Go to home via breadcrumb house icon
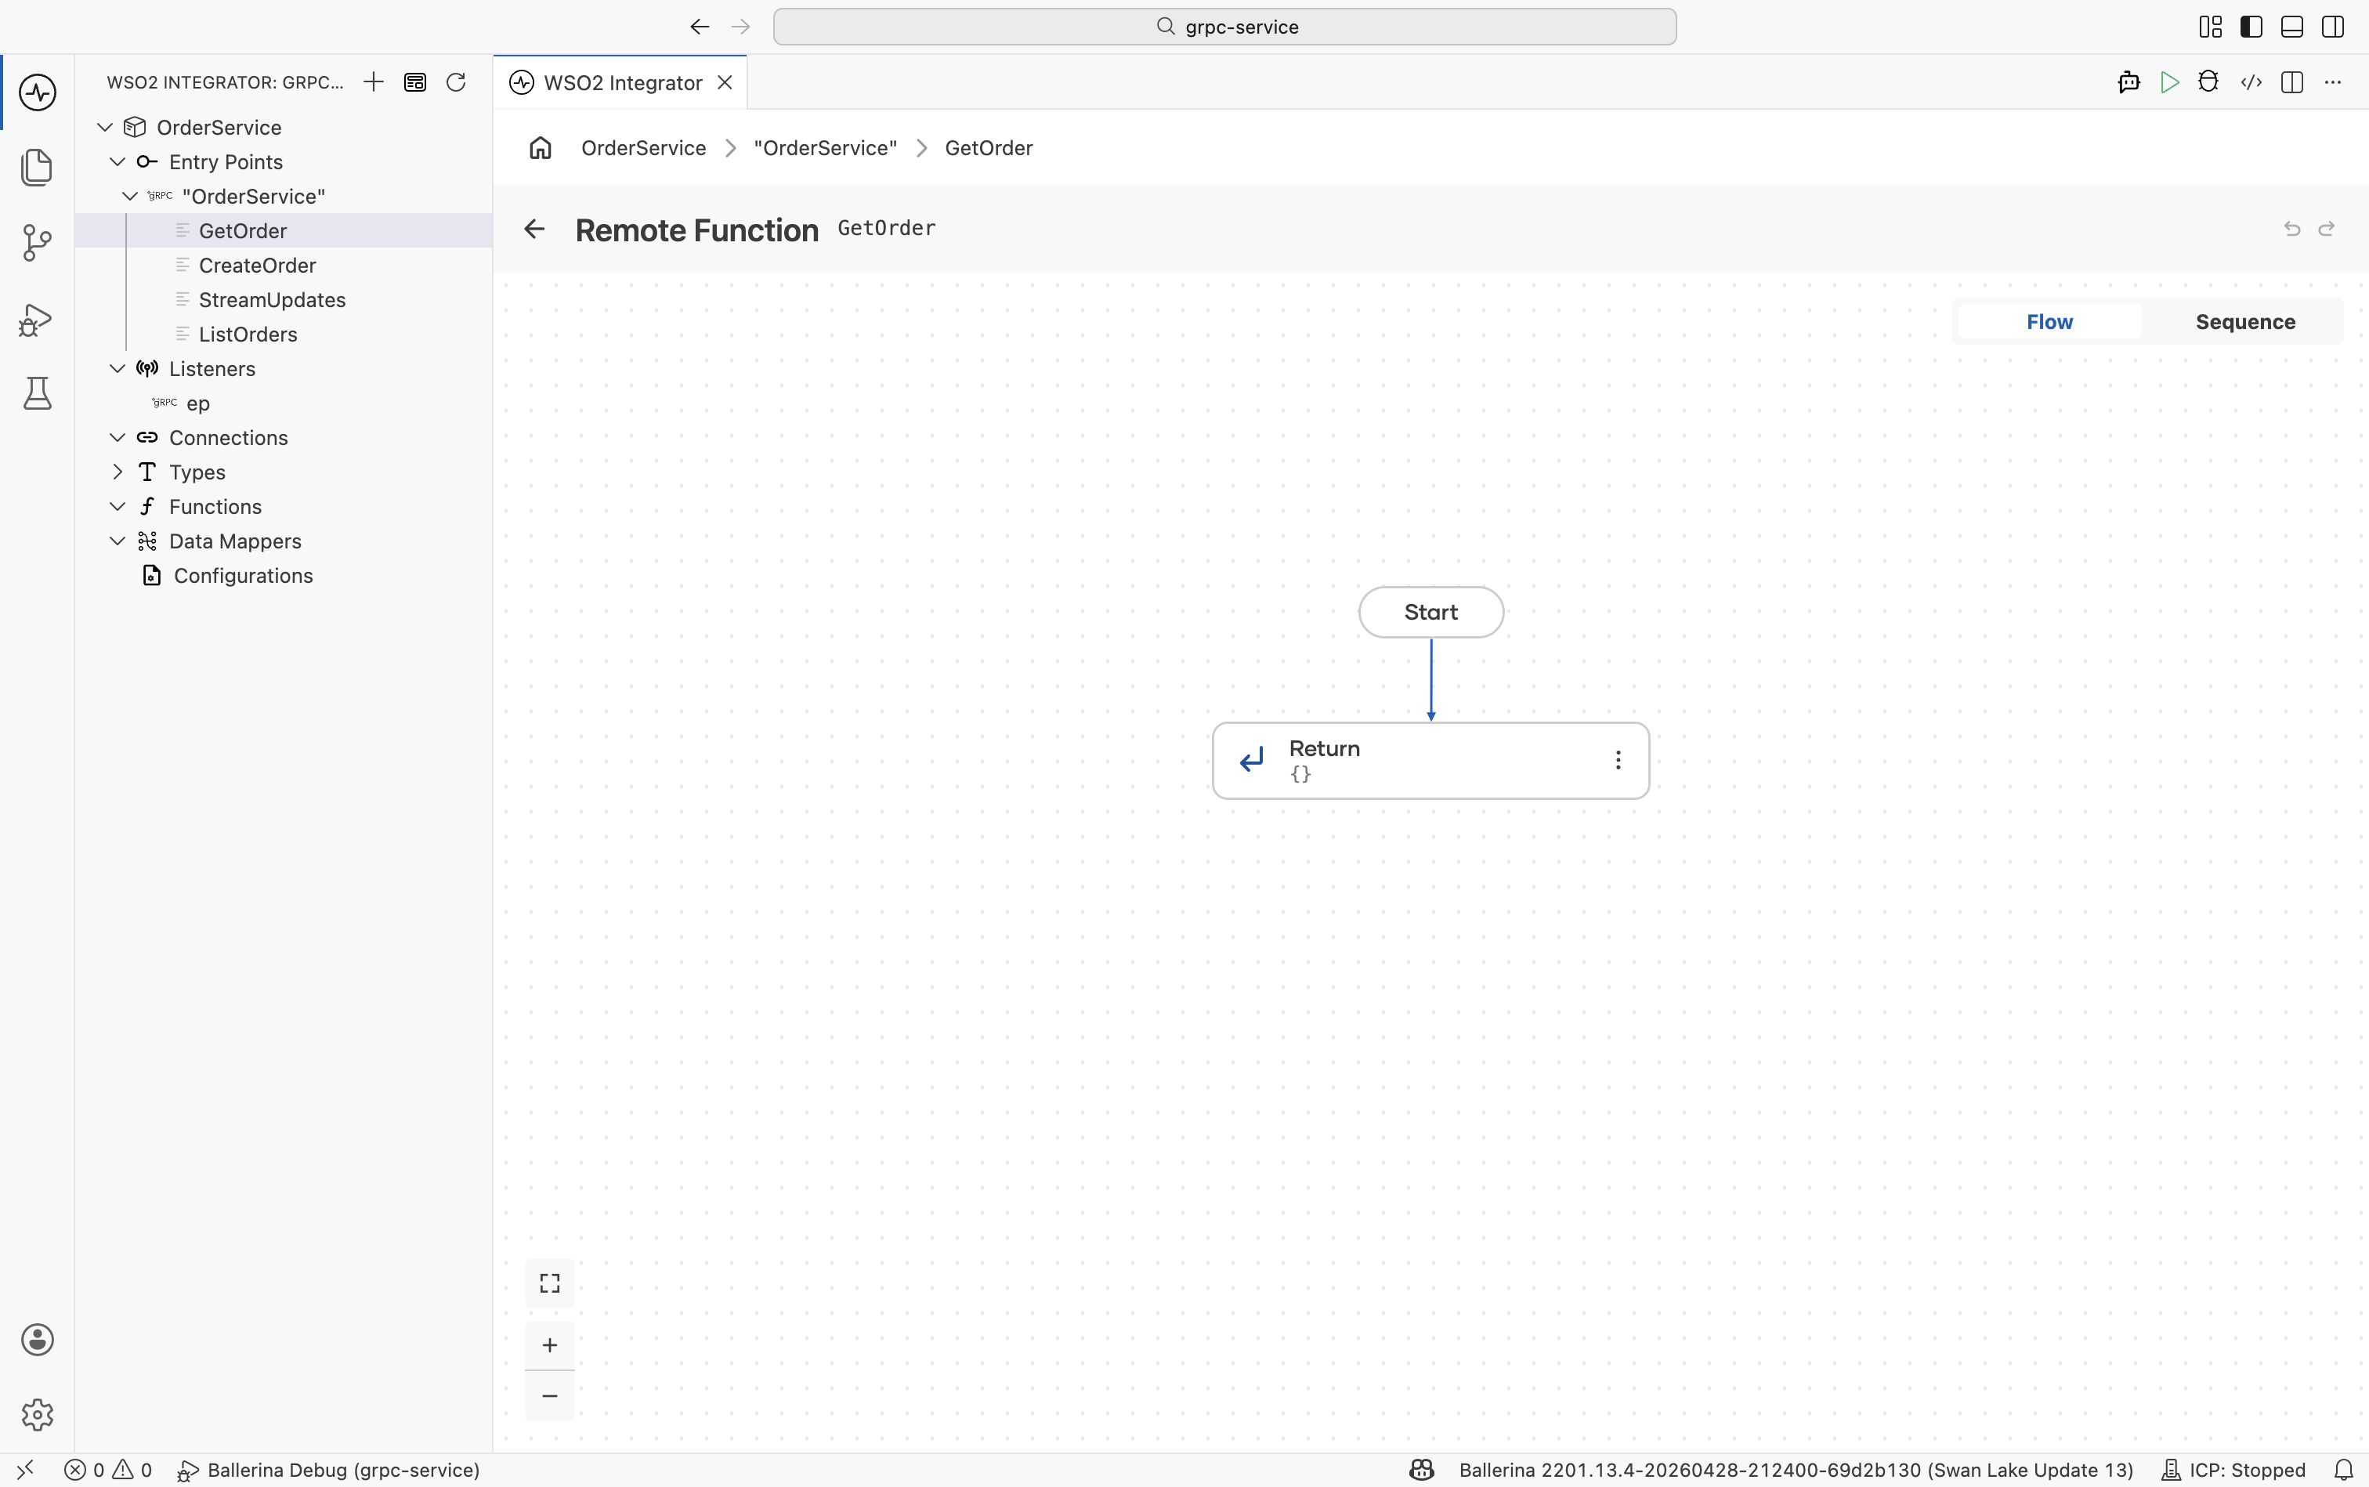This screenshot has width=2369, height=1487. pyautogui.click(x=541, y=147)
